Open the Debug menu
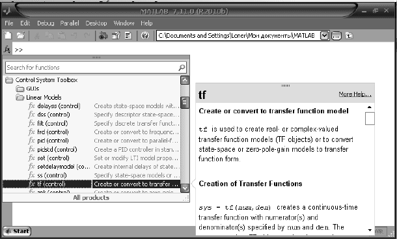This screenshot has height=239, width=397. [x=46, y=23]
